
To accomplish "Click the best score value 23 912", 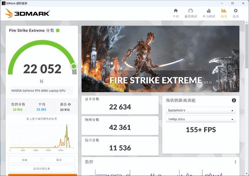I will [x=65, y=110].
